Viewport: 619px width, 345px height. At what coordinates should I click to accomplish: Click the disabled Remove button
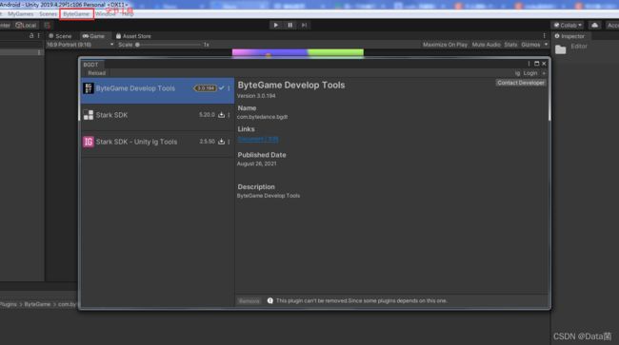[x=250, y=301]
